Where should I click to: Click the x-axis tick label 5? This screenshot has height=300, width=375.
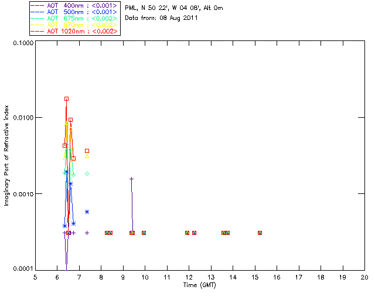pos(35,277)
